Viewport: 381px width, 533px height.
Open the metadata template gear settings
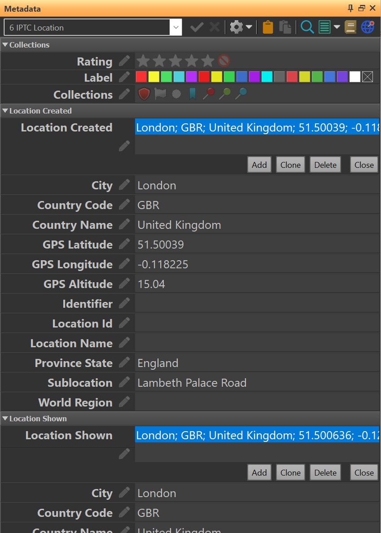coord(236,27)
